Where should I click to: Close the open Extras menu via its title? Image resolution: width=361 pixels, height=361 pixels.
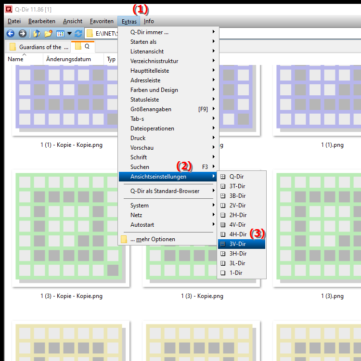click(129, 21)
